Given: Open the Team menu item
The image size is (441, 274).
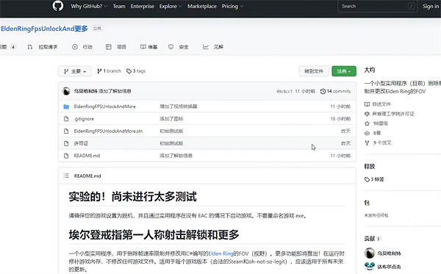Looking at the screenshot, I should (x=119, y=6).
